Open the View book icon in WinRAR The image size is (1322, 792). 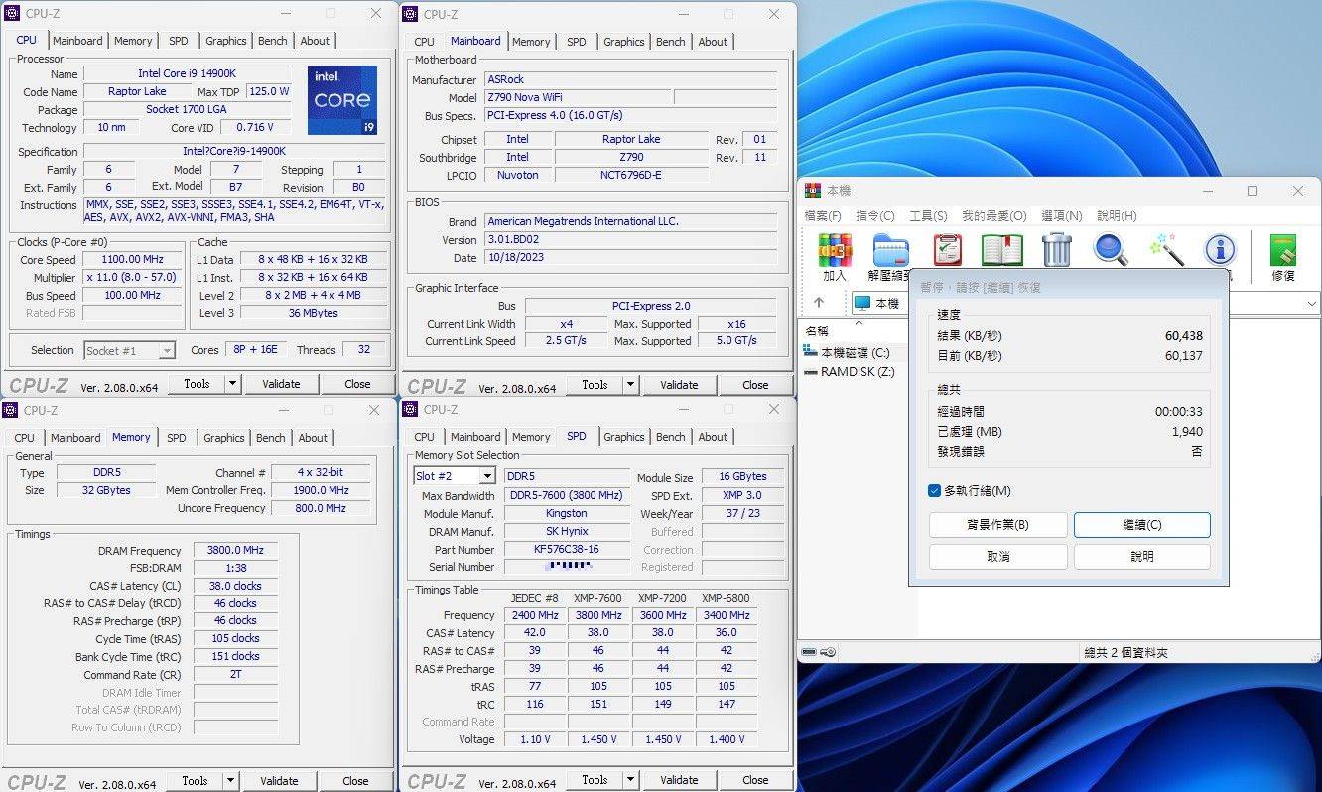1001,250
